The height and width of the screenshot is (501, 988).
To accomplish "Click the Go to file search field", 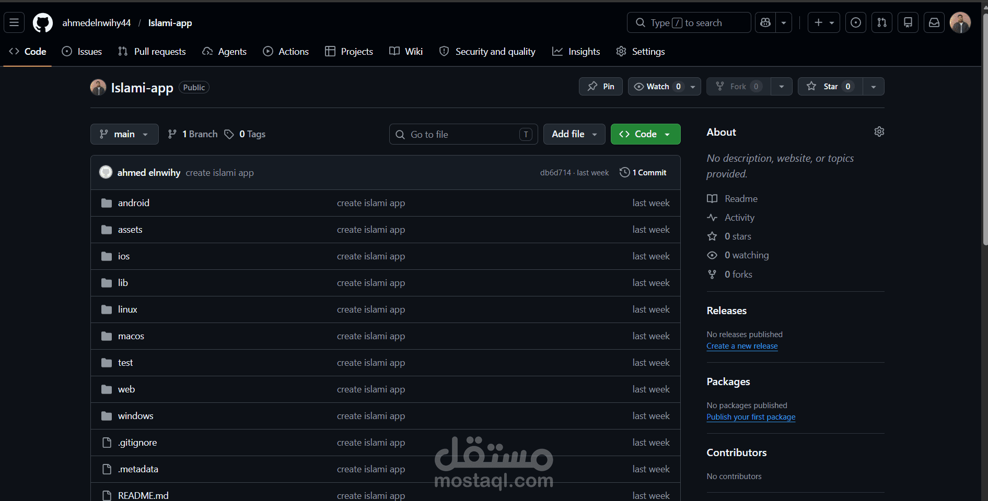I will click(x=463, y=134).
